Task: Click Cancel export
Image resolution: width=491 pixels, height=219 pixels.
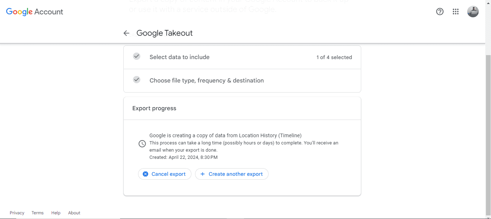Action: point(164,174)
